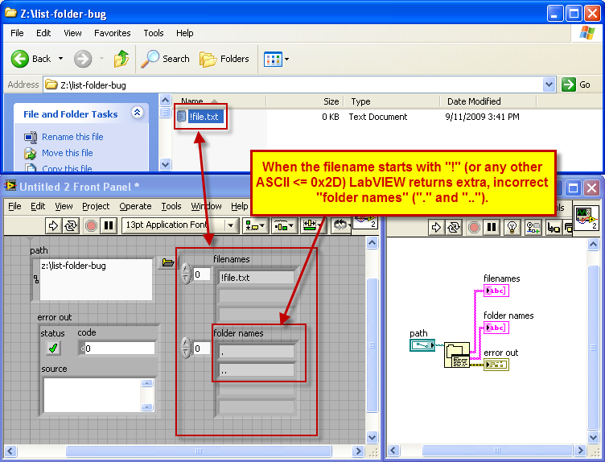Click the error source text box
Screen dimensions: 605x462
(93, 395)
